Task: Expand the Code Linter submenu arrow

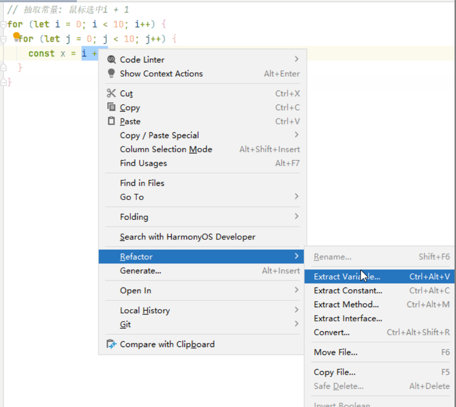Action: click(296, 59)
